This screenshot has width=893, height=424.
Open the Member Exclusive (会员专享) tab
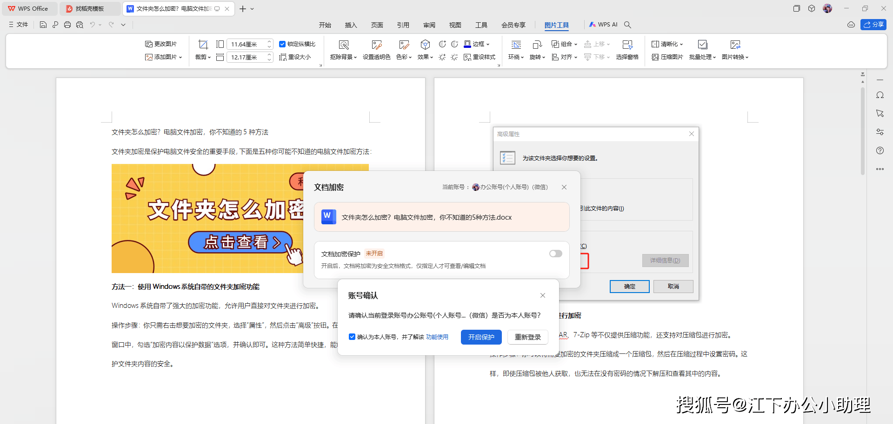pos(513,25)
